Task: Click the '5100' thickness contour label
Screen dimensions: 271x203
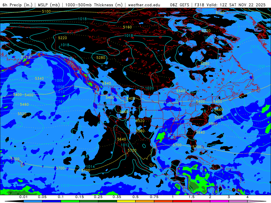Action: pyautogui.click(x=46, y=12)
